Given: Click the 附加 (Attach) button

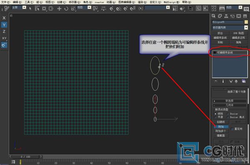Looking at the screenshot, I should [x=221, y=127].
